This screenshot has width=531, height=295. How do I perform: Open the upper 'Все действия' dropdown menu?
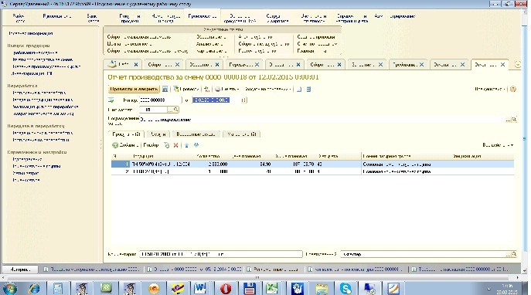[490, 89]
